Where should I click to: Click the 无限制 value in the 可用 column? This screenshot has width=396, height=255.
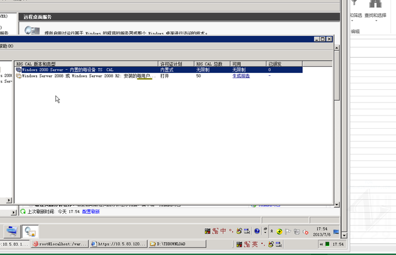point(239,70)
